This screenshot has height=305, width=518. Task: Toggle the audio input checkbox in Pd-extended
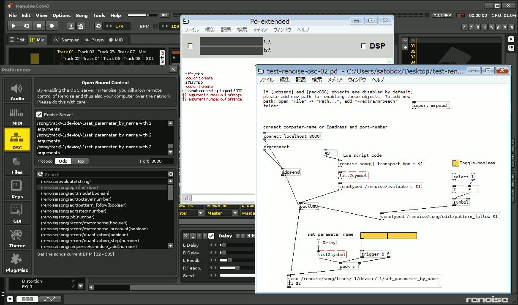tap(190, 46)
